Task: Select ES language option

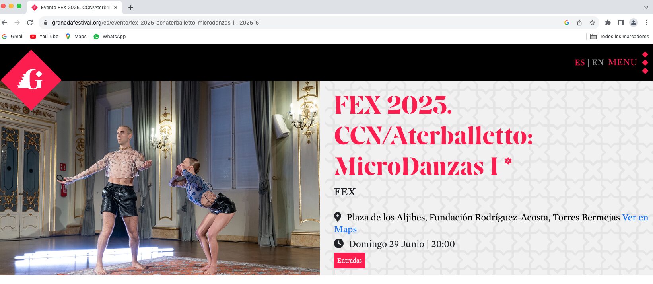Action: (579, 62)
